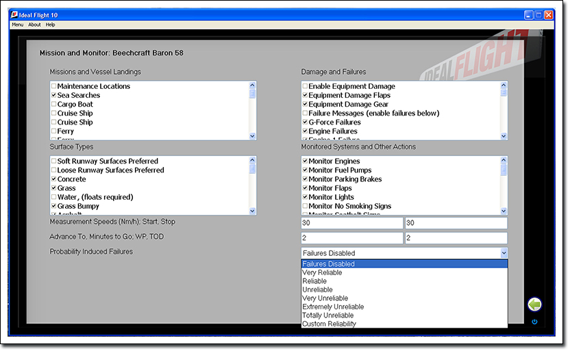This screenshot has height=351, width=570.
Task: Open the Help menu
Action: pyautogui.click(x=50, y=25)
